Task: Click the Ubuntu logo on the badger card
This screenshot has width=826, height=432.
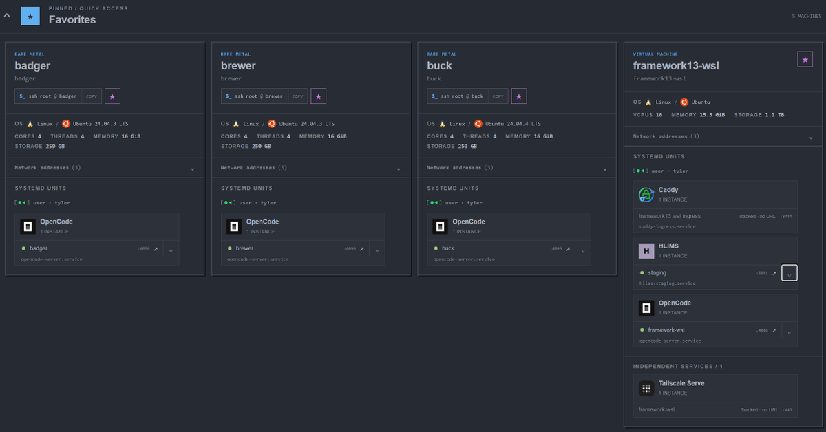Action: (66, 124)
